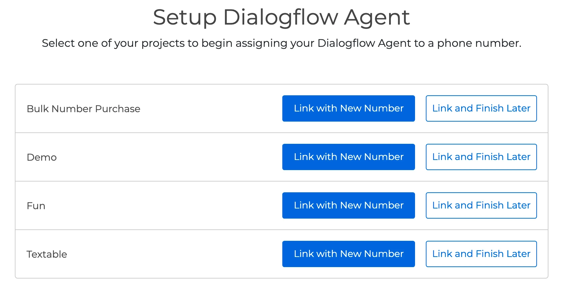This screenshot has width=570, height=291.
Task: Select the Demo project name
Action: [x=42, y=157]
